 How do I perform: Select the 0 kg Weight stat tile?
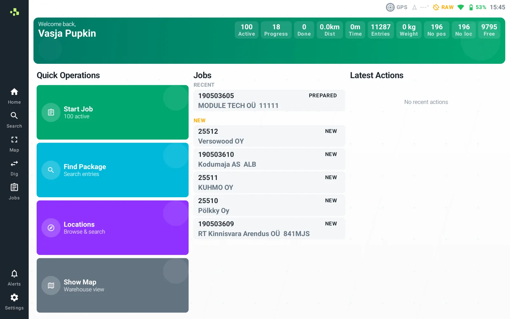[x=409, y=30]
